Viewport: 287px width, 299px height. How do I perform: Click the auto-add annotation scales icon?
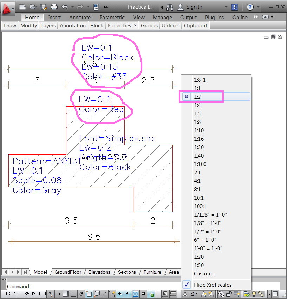point(211,294)
